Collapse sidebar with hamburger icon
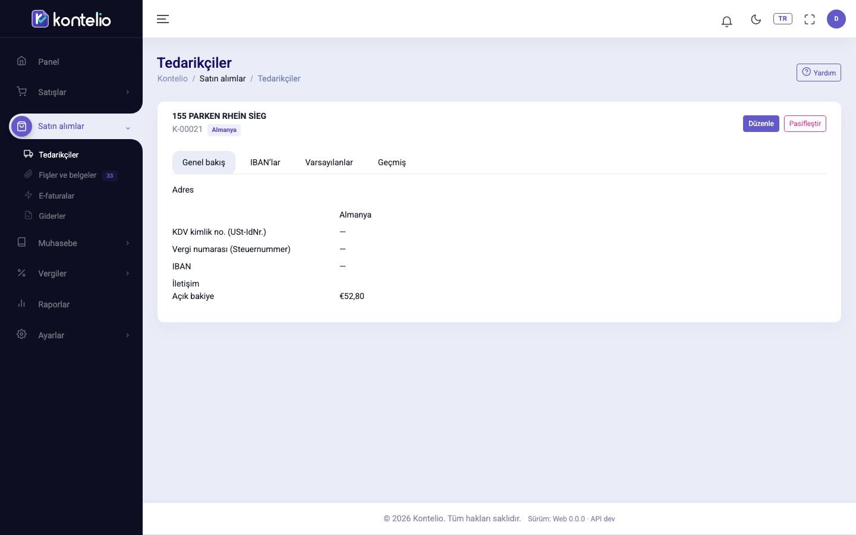856x535 pixels. pyautogui.click(x=163, y=19)
